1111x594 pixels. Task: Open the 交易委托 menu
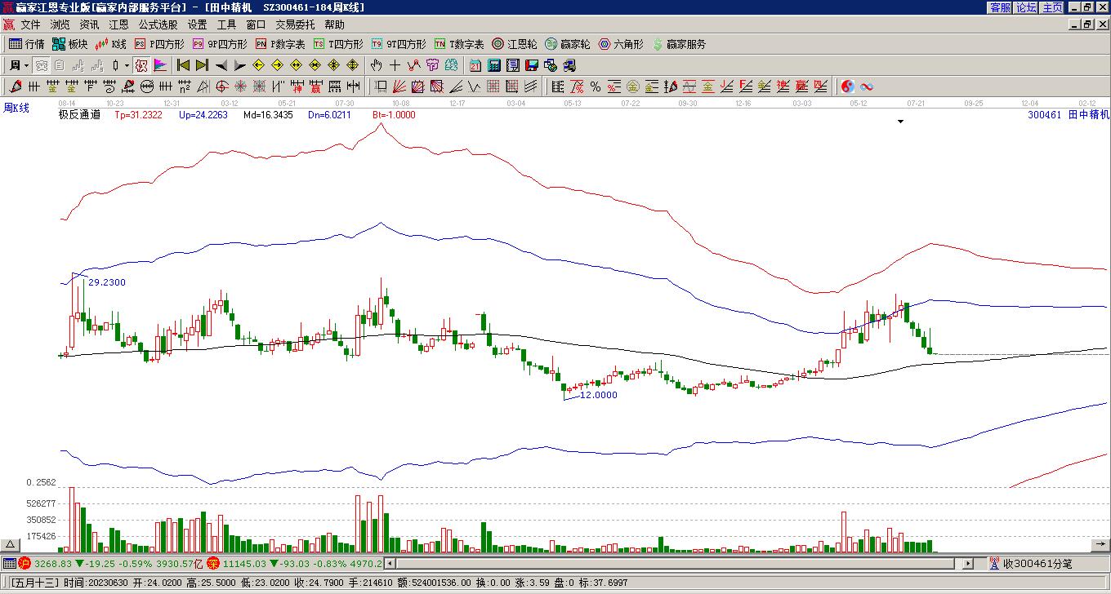tap(295, 24)
